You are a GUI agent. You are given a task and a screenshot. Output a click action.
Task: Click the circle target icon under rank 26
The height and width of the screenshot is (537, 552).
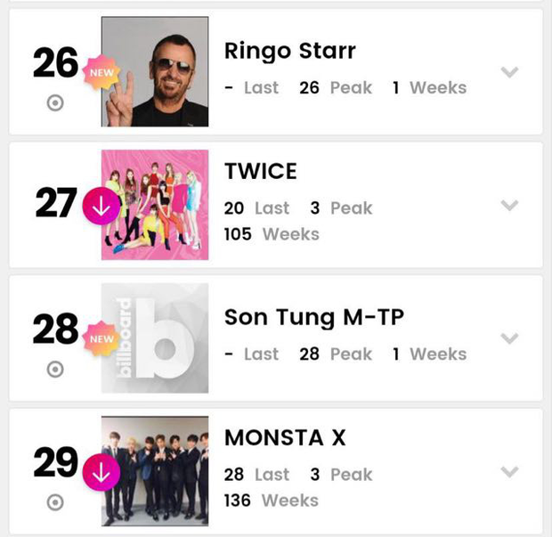click(55, 103)
